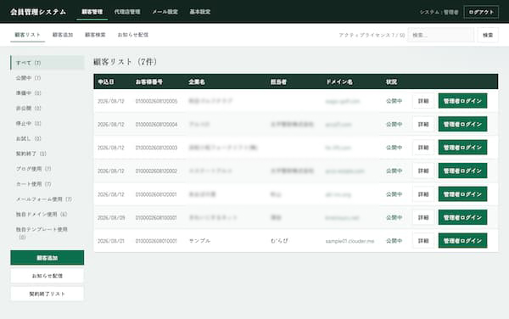Click the 公開中 status in サンプル row
Image resolution: width=509 pixels, height=319 pixels.
(x=394, y=241)
